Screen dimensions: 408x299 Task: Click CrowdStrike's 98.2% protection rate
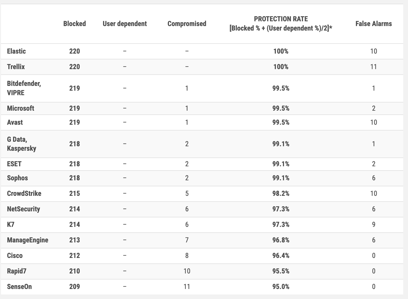click(x=281, y=194)
